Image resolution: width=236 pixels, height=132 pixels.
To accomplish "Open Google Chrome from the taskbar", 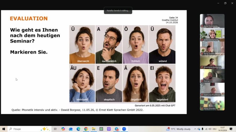I will (x=86, y=129).
